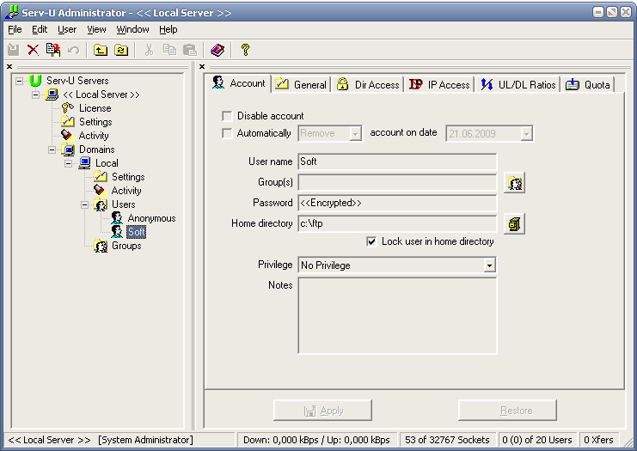Switch to the IP Access tab
Image resolution: width=637 pixels, height=451 pixels.
click(x=439, y=84)
